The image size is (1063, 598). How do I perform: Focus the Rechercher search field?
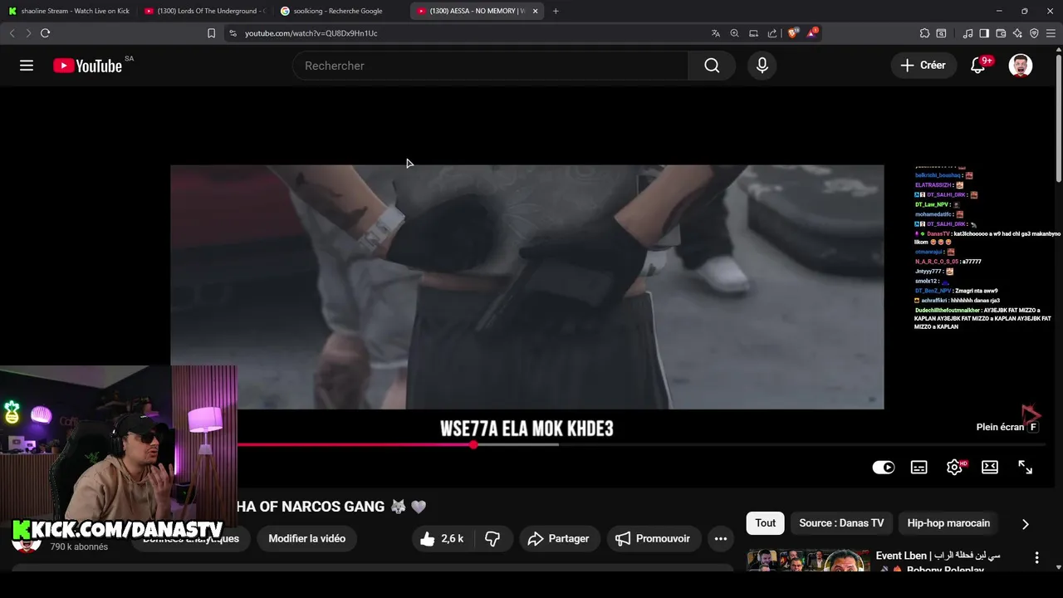click(490, 66)
